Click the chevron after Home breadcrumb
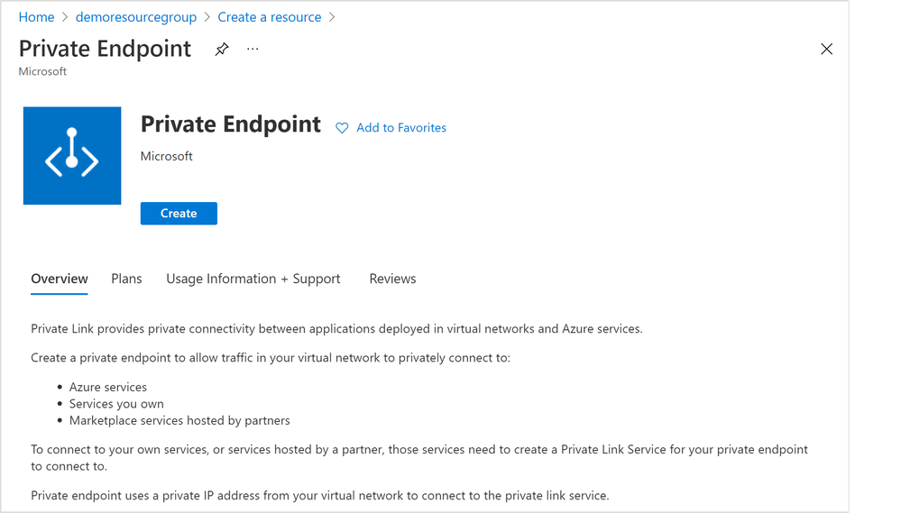901x513 pixels. (x=65, y=17)
